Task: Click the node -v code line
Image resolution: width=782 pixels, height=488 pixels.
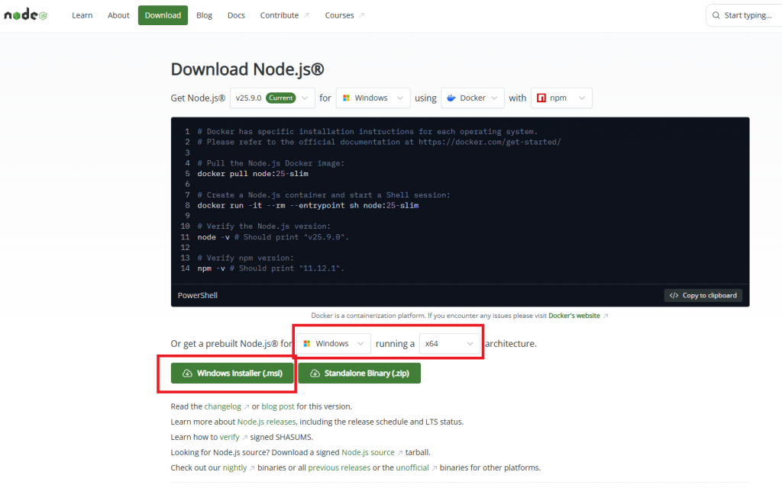Action: (273, 237)
